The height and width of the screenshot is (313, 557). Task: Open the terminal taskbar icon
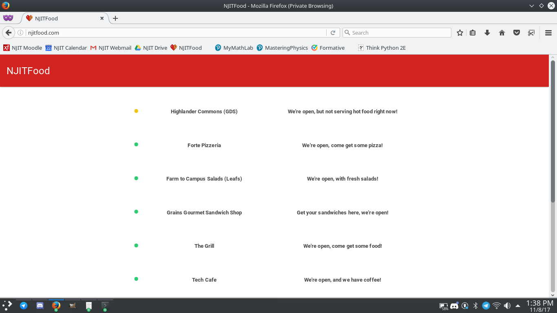click(105, 306)
